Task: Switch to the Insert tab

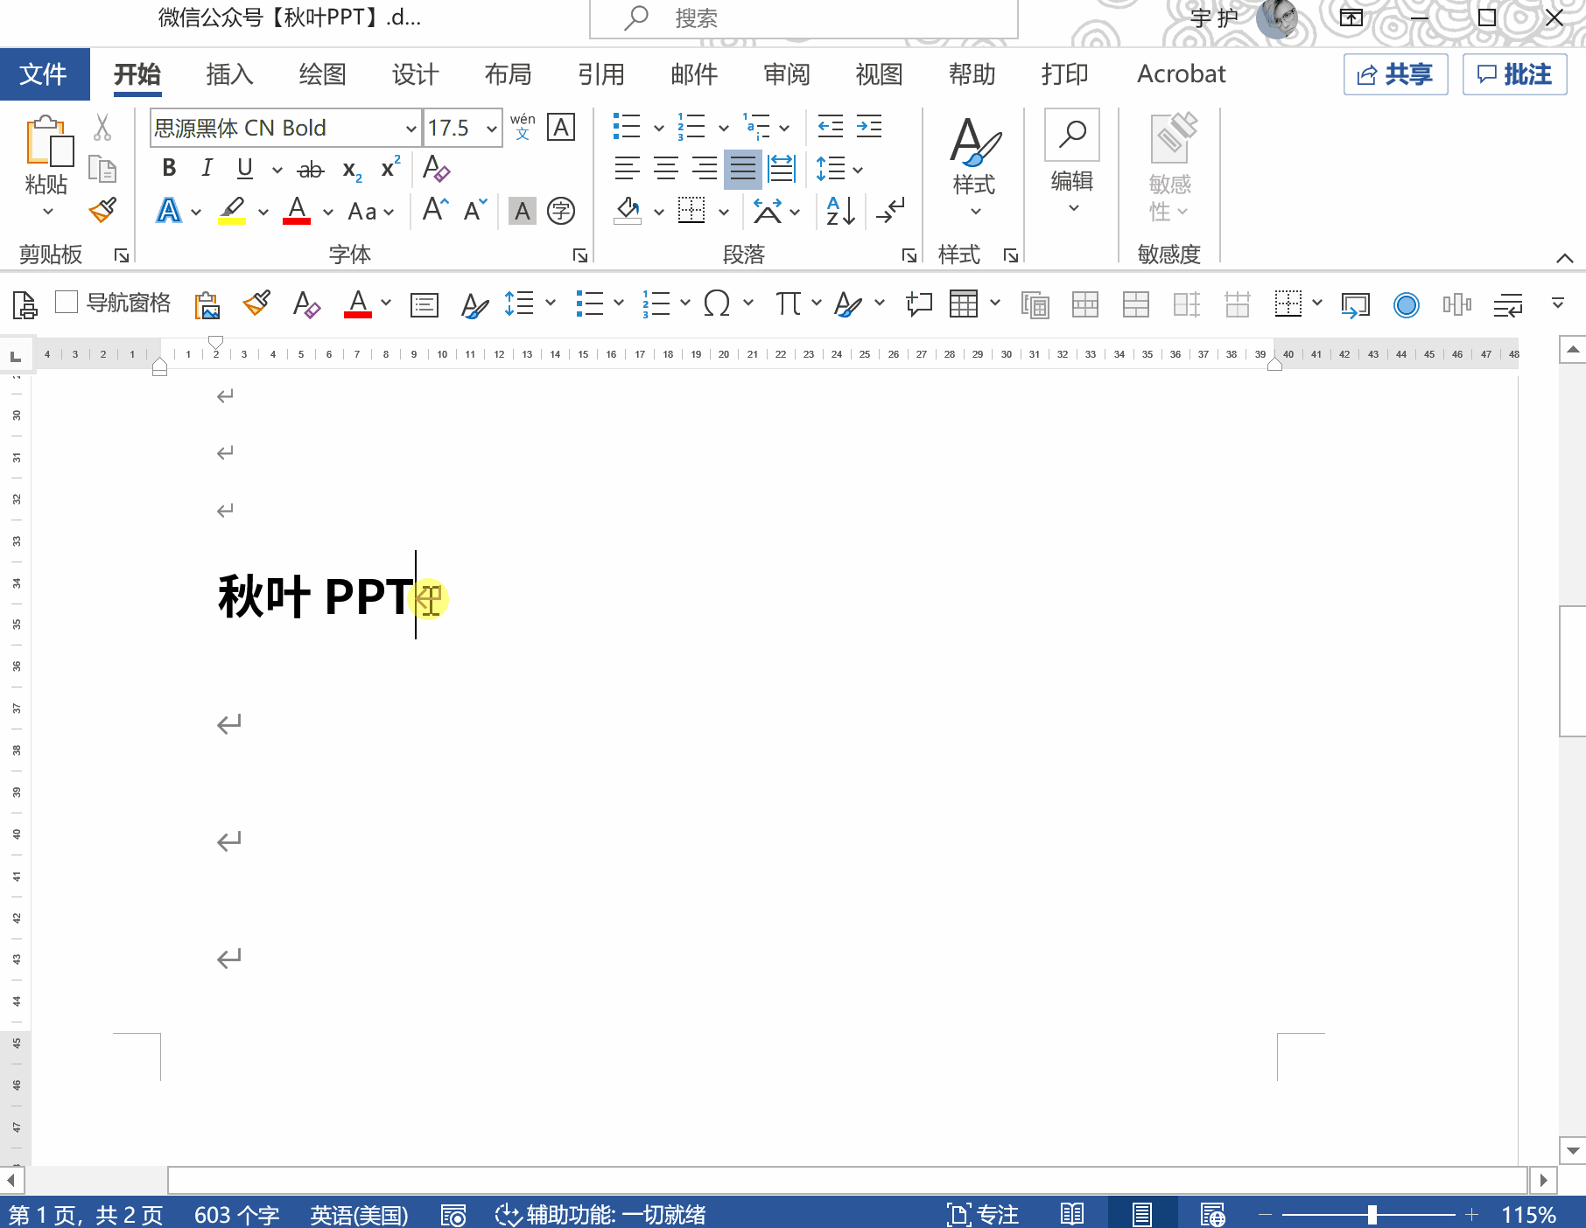Action: (229, 74)
